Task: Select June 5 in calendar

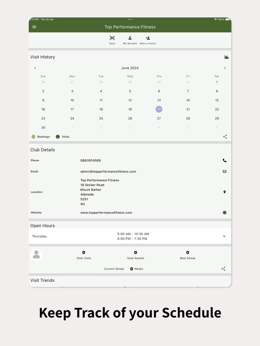Action: tap(130, 91)
